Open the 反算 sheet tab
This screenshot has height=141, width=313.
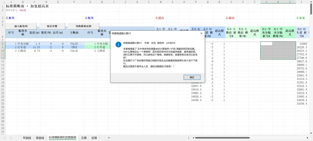(x=94, y=138)
